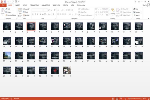Screen dimensions: 150x100
Task: Click Cut in Clipboard group
Action: coord(7,9)
